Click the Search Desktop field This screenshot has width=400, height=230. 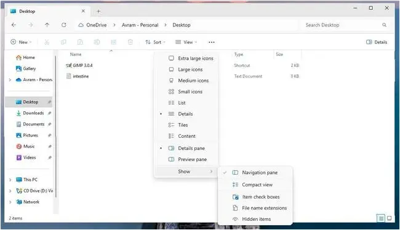(x=346, y=25)
